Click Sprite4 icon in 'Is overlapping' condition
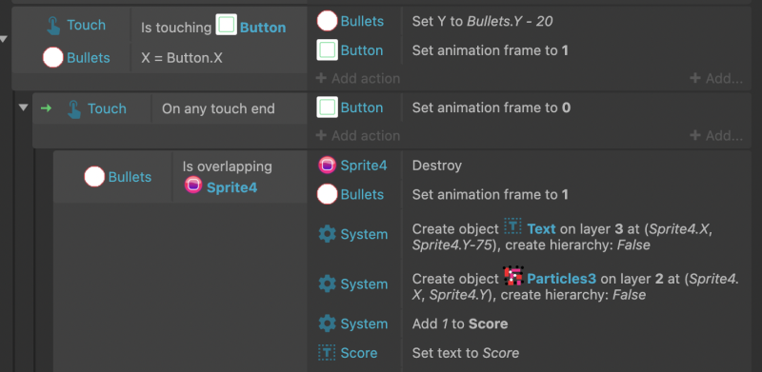Screen dimensions: 762x372 click(x=193, y=185)
